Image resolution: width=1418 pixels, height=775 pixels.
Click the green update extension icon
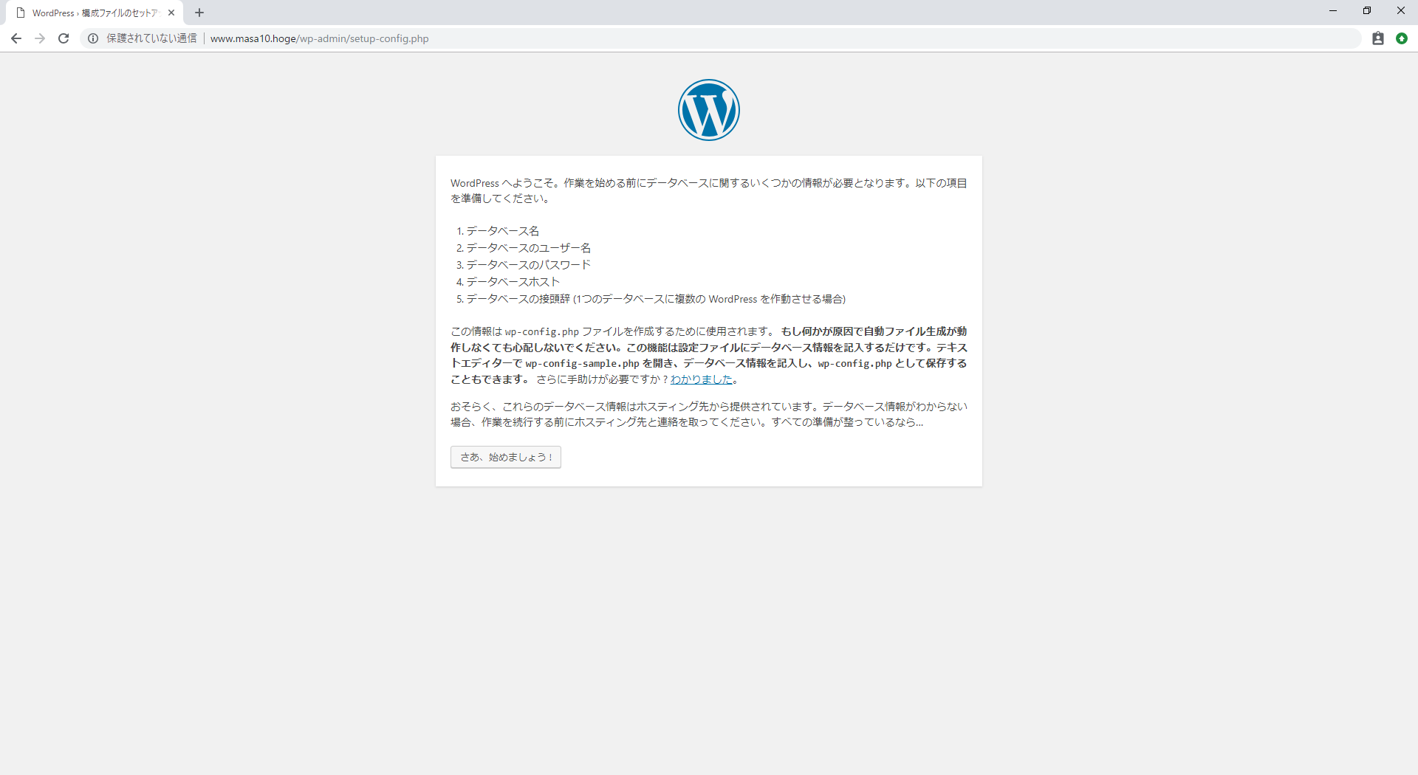pyautogui.click(x=1402, y=38)
